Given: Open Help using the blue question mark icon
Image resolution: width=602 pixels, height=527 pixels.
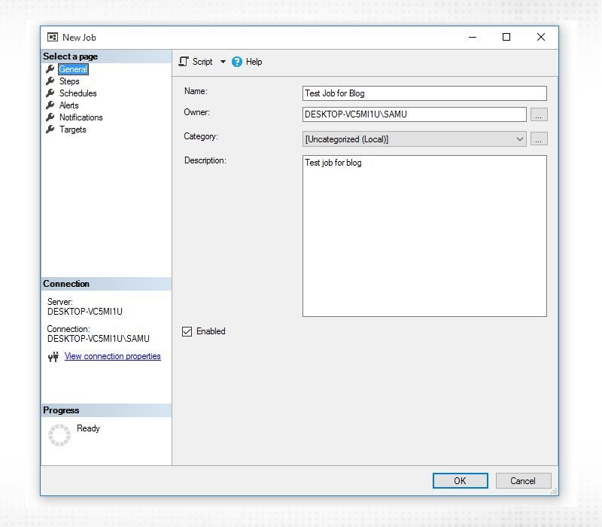Looking at the screenshot, I should (239, 62).
